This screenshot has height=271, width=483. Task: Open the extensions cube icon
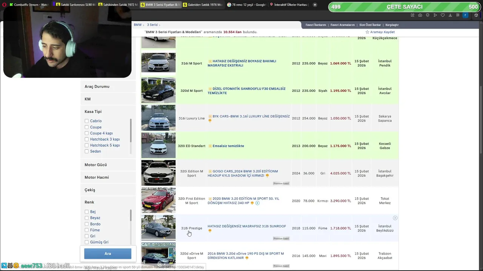[x=476, y=15]
